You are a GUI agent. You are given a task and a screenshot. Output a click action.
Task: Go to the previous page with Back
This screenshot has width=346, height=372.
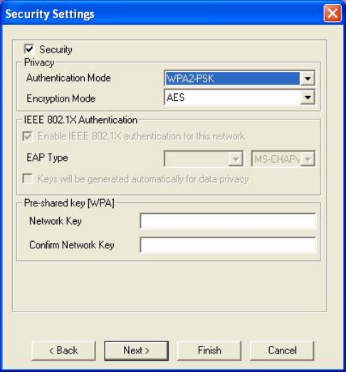63,351
